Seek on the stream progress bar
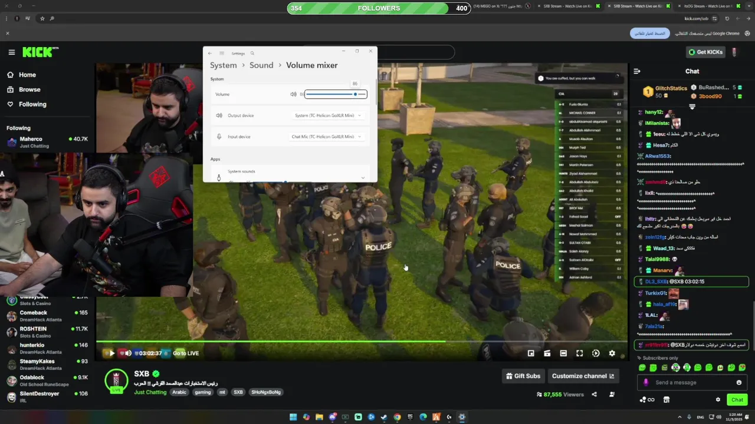The height and width of the screenshot is (424, 755). (x=362, y=342)
